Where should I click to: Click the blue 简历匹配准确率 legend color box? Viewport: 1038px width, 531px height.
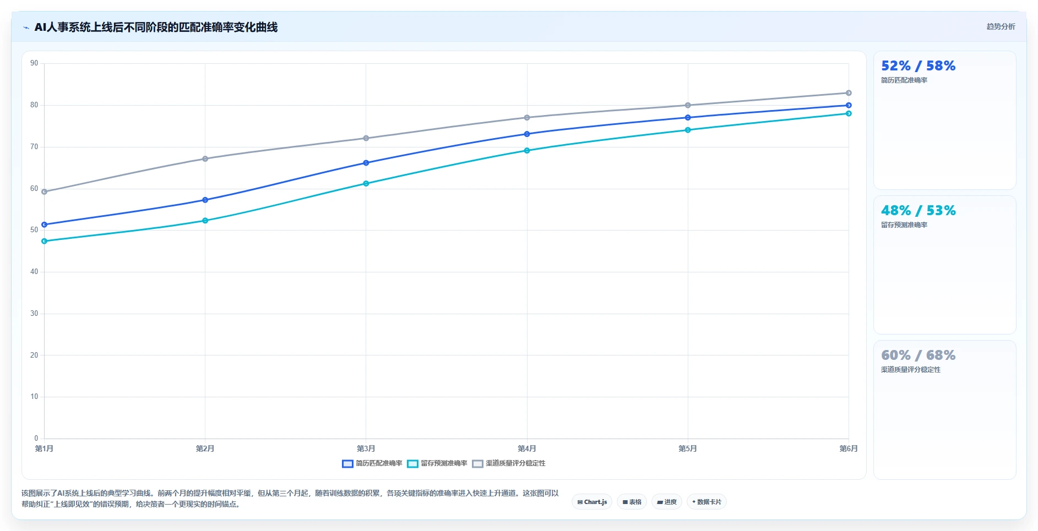point(347,464)
